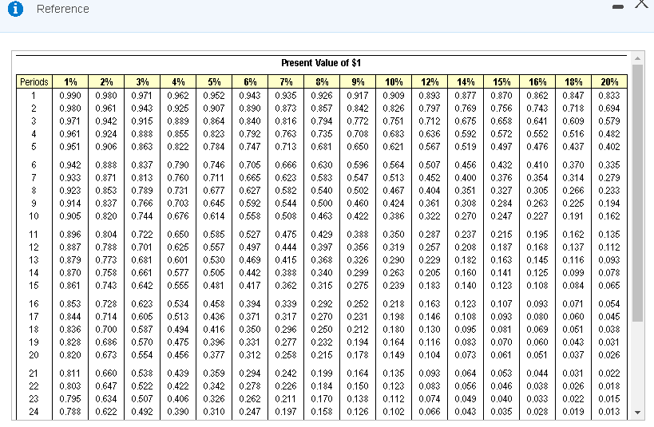Click the 20% column header
This screenshot has height=427, width=654.
coord(609,81)
